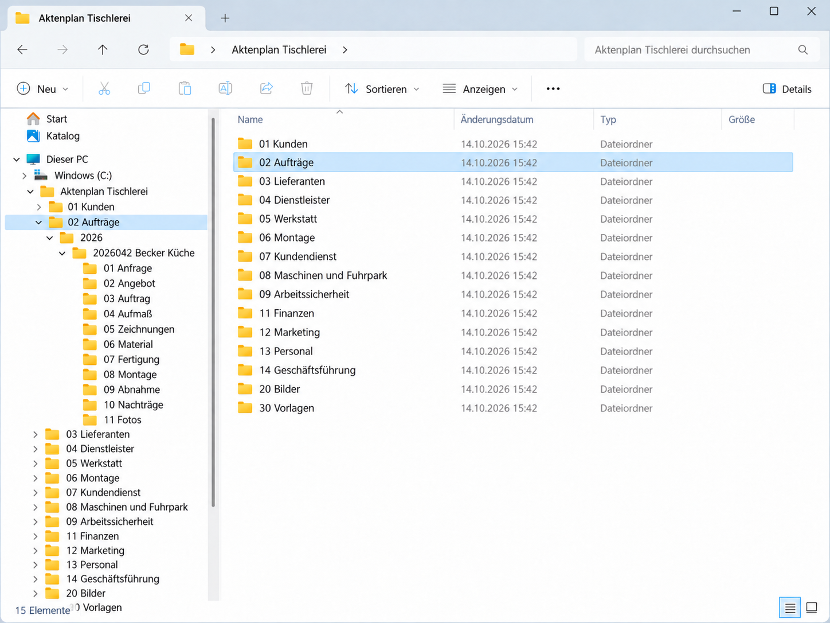Open the three-dots more options menu
Viewport: 830px width, 623px height.
tap(553, 89)
